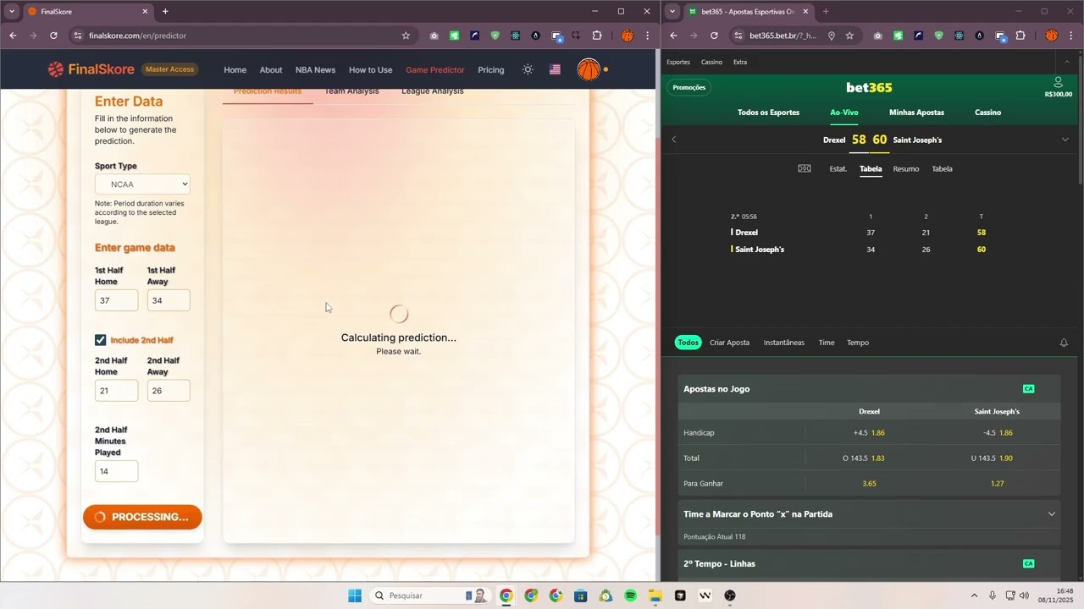Click the 2nd Half Away field showing 26
The width and height of the screenshot is (1084, 609).
pyautogui.click(x=169, y=391)
